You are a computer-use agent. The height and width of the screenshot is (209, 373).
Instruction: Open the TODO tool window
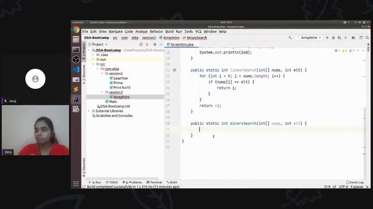pos(111,182)
